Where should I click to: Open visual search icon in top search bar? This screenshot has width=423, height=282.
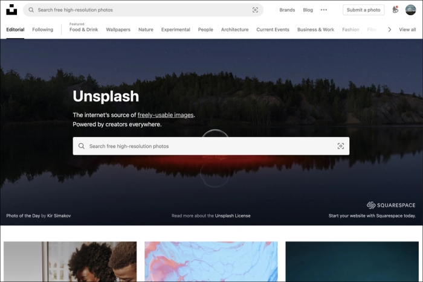pos(255,10)
